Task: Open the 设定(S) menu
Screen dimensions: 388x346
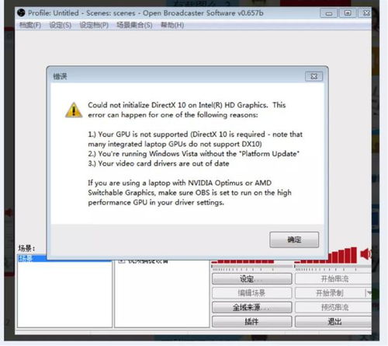Action: (61, 25)
